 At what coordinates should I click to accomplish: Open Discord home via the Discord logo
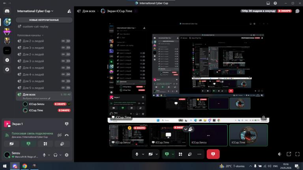pyautogui.click(x=7, y=11)
